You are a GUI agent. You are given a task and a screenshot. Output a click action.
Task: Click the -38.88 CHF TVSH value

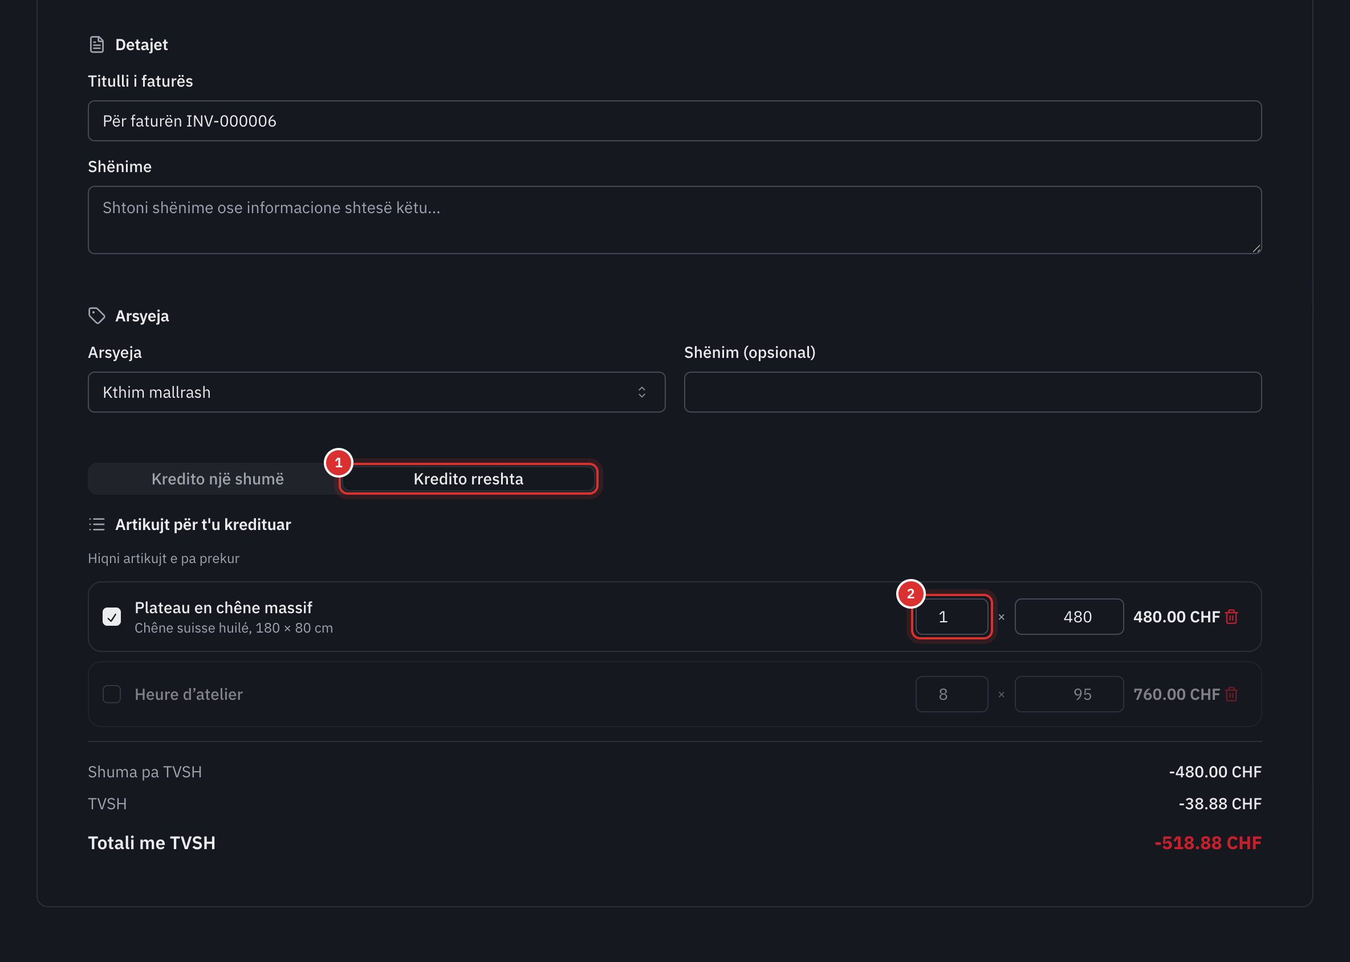click(1219, 804)
